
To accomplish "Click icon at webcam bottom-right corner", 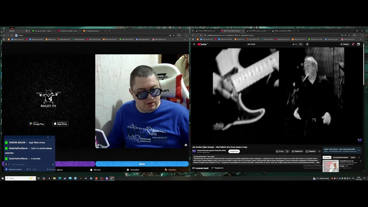I will (x=186, y=145).
